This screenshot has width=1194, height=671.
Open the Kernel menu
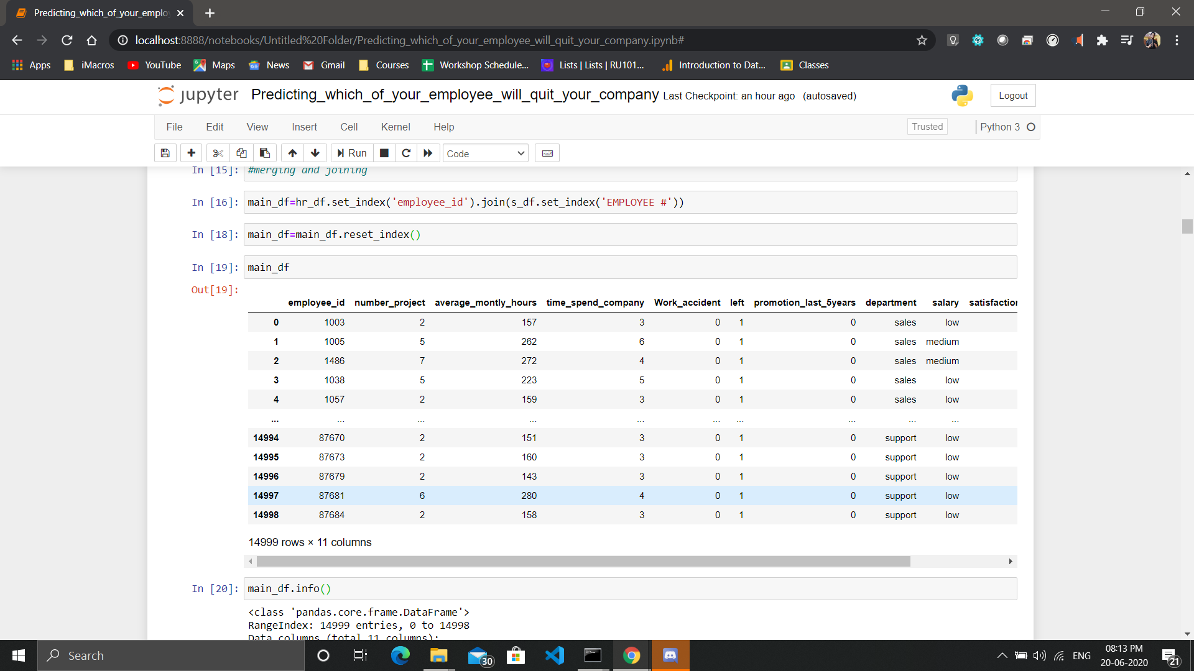coord(396,127)
